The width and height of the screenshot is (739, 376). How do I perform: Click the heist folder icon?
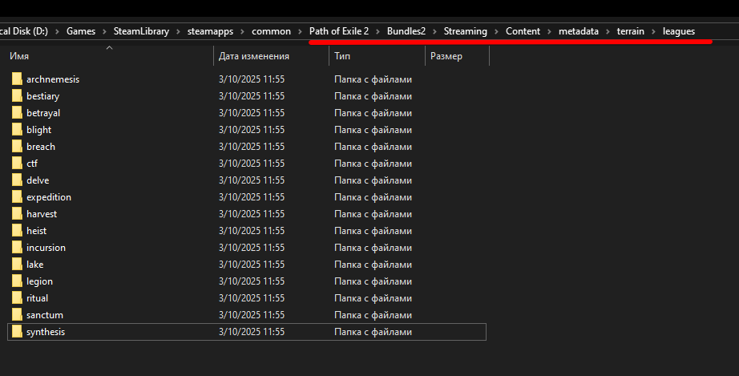(17, 231)
